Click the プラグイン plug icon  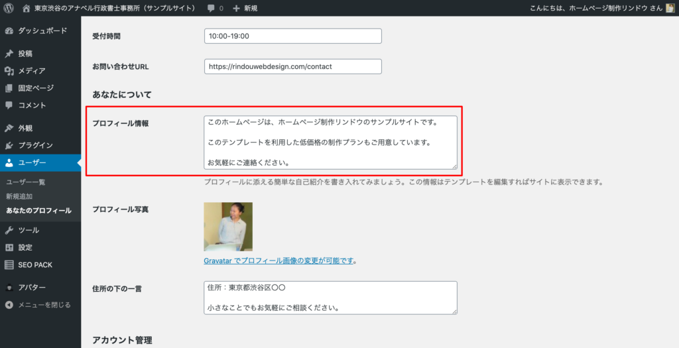(9, 145)
